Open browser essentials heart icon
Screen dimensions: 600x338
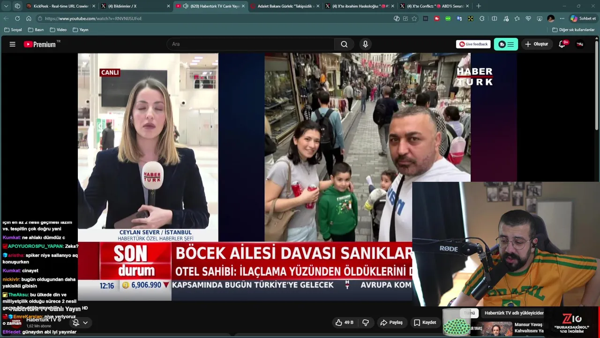tap(528, 18)
